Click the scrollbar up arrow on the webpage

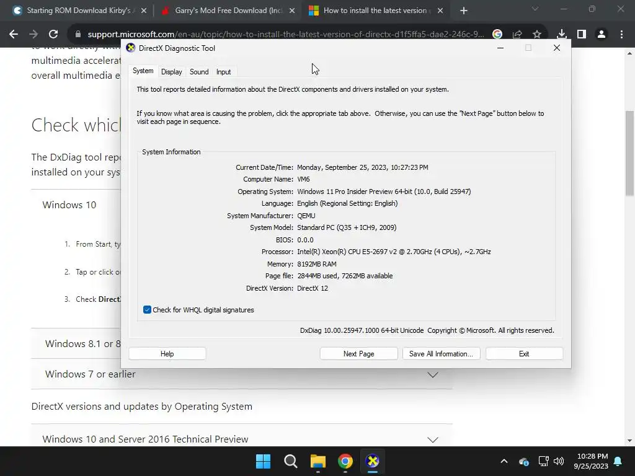[629, 53]
